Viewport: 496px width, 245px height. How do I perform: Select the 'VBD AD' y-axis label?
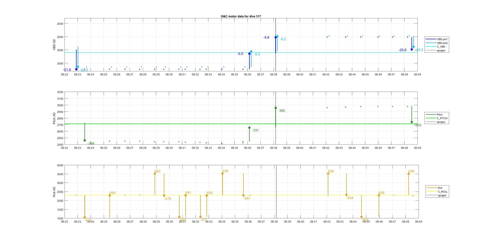pos(55,45)
